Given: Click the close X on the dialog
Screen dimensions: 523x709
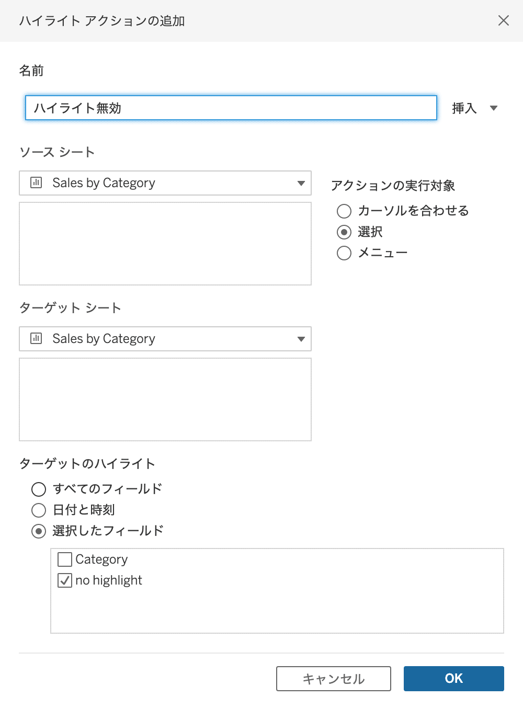Looking at the screenshot, I should 504,21.
